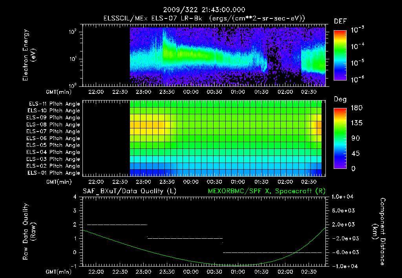Select ELS-01 Pitch Angle row label

[54, 173]
